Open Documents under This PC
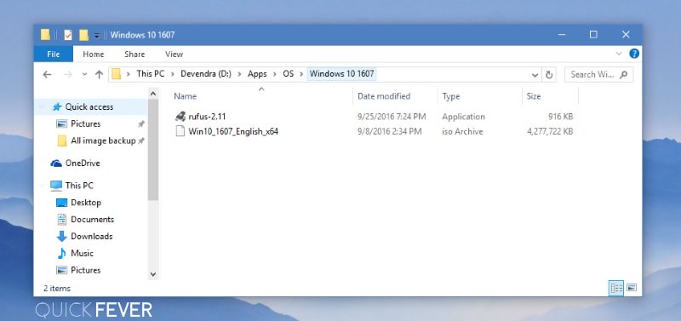The image size is (681, 321). pos(92,220)
